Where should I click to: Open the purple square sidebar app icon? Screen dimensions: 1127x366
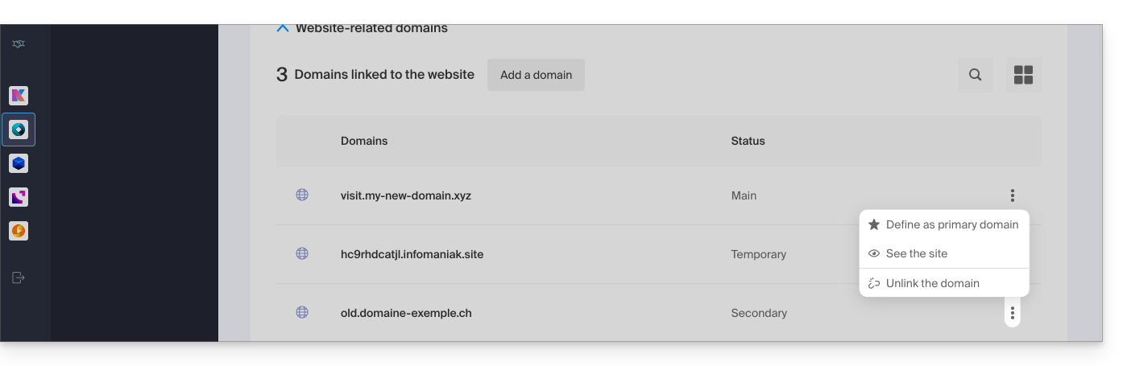(x=18, y=197)
